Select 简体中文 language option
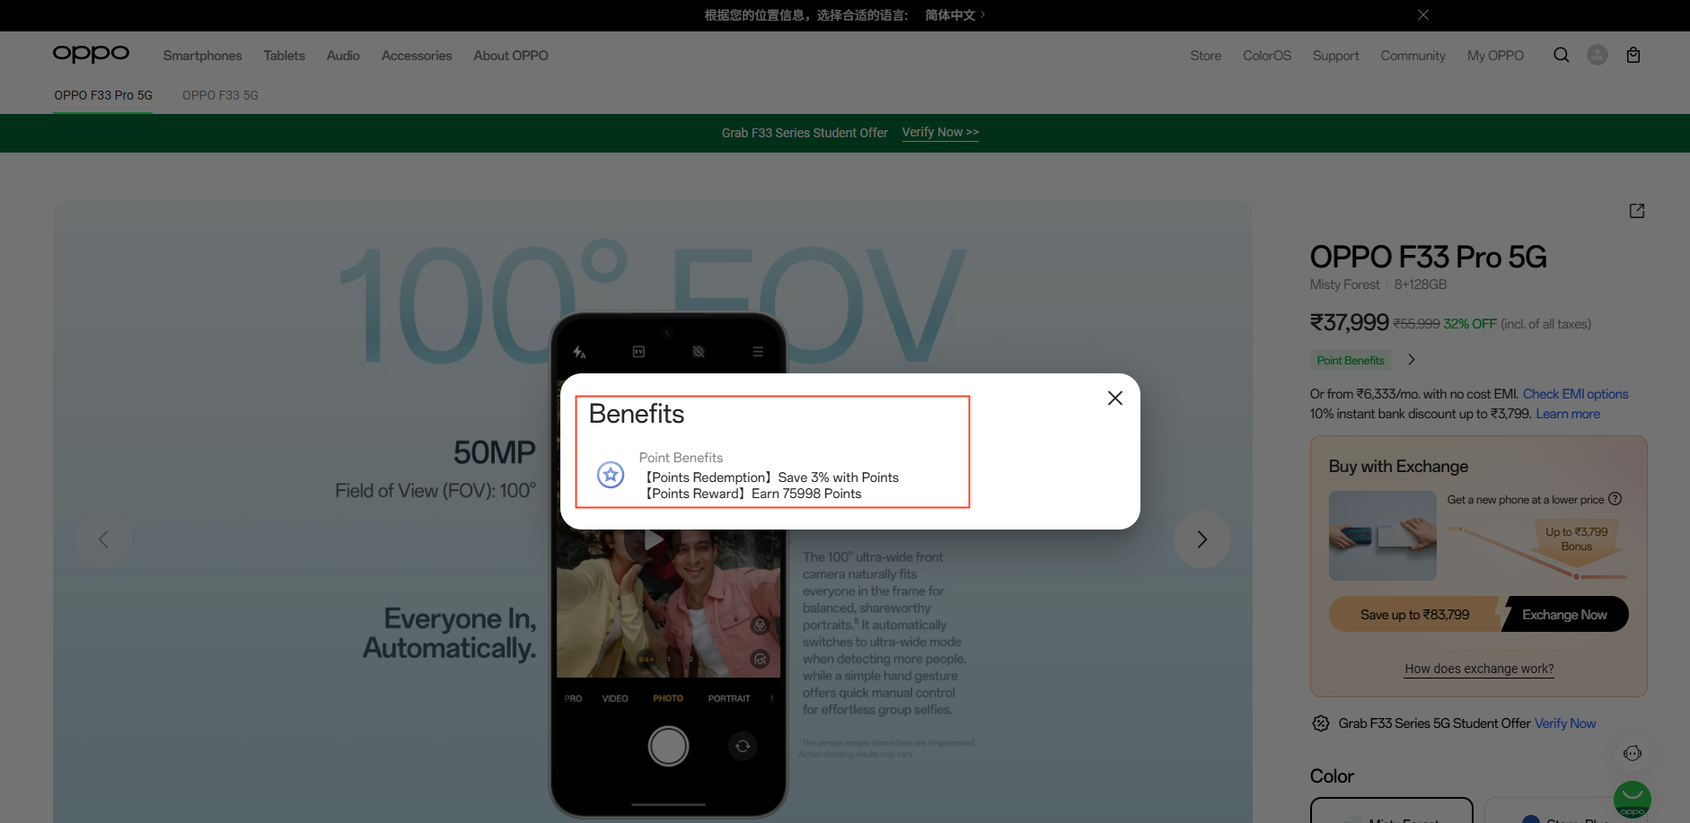Viewport: 1690px width, 823px height. pos(955,14)
